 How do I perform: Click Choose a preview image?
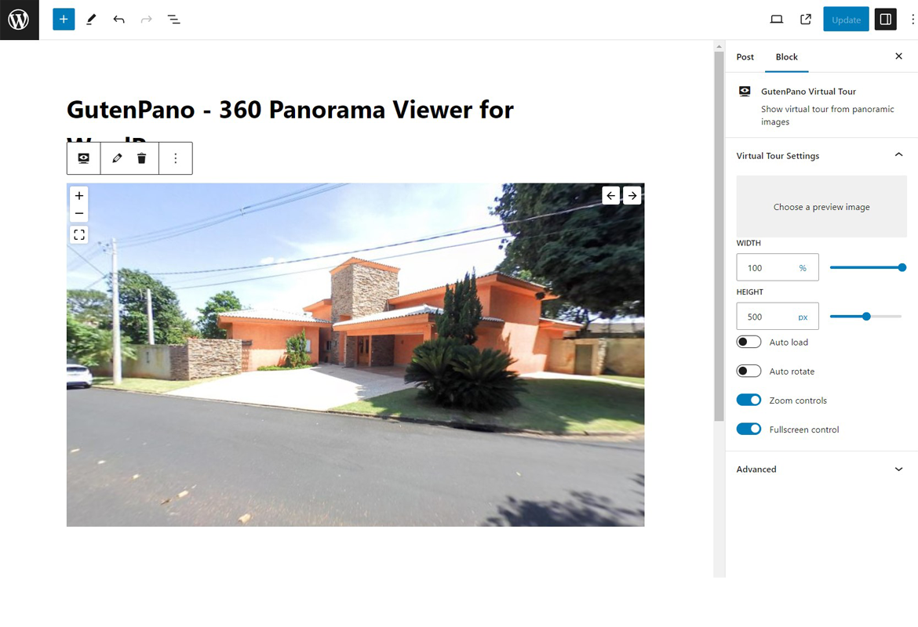821,206
